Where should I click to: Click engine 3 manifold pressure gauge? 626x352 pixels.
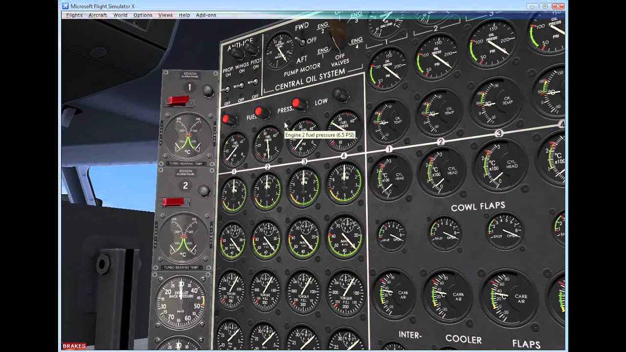tap(303, 237)
